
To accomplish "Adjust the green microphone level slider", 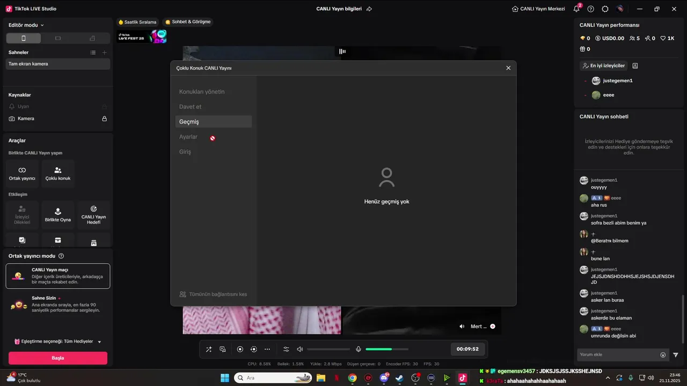I will point(387,349).
